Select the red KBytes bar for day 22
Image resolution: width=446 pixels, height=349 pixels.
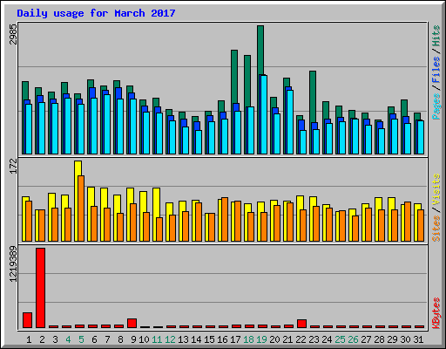pyautogui.click(x=302, y=324)
